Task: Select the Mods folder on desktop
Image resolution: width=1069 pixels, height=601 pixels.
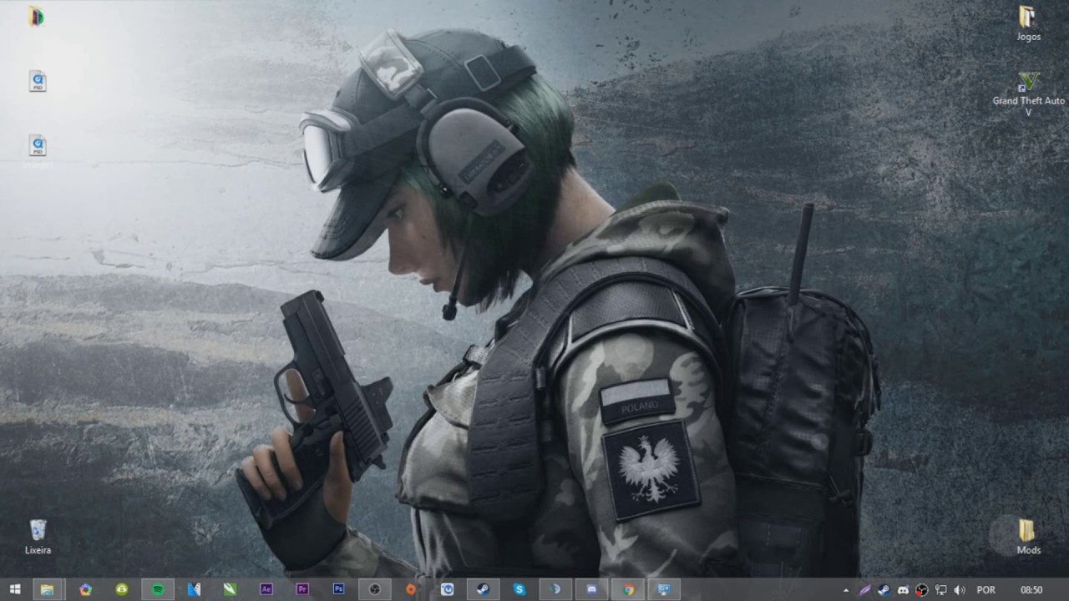Action: point(1028,536)
